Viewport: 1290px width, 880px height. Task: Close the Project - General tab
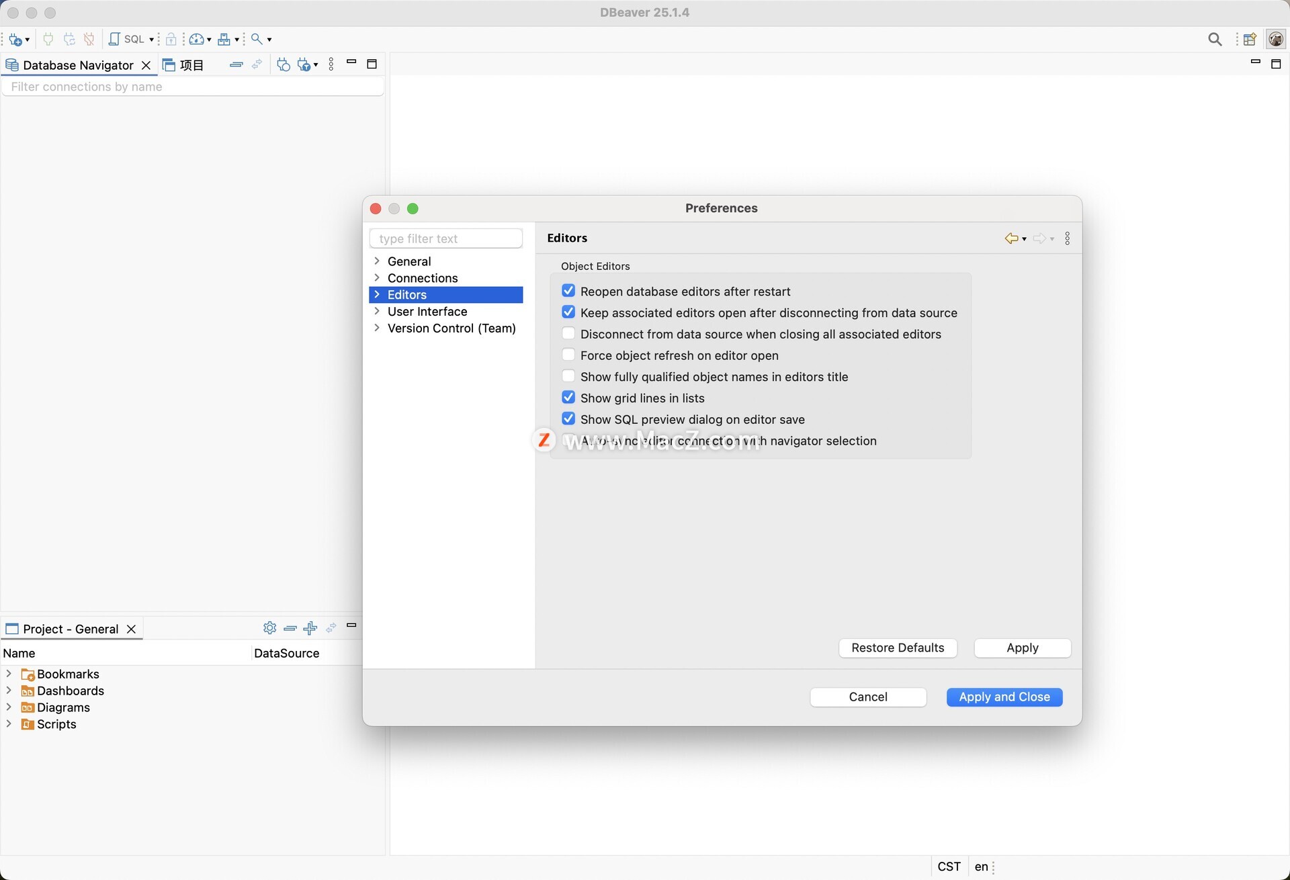[131, 629]
